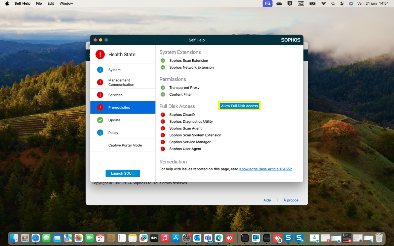Open Control Center from the menu bar

342,4
